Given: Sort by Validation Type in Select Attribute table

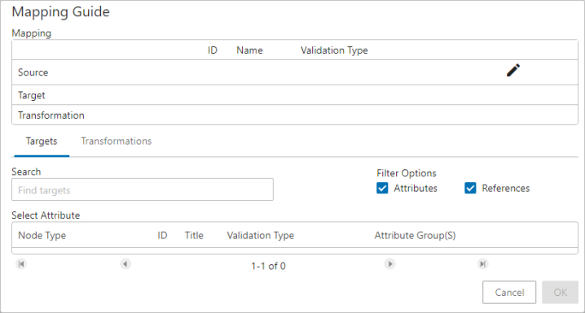Looking at the screenshot, I should (261, 235).
